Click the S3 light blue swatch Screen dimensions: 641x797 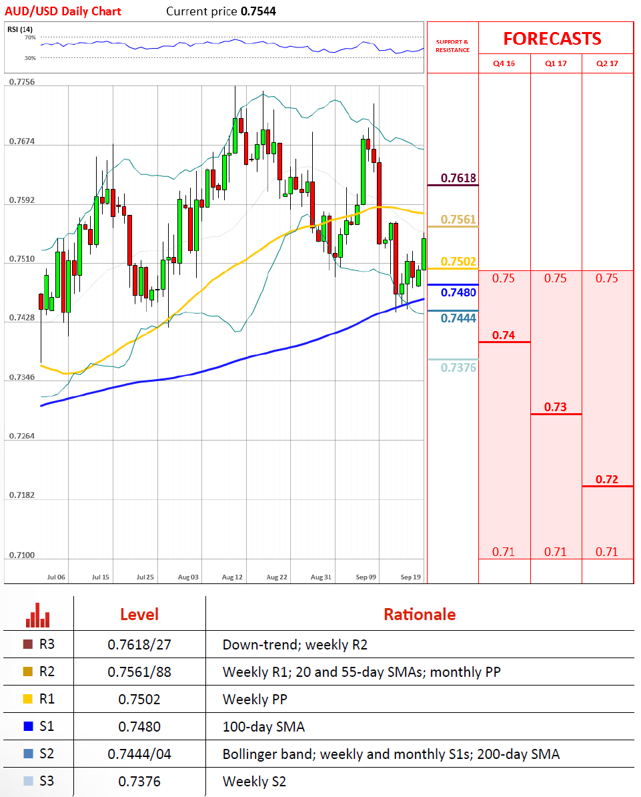tap(28, 781)
